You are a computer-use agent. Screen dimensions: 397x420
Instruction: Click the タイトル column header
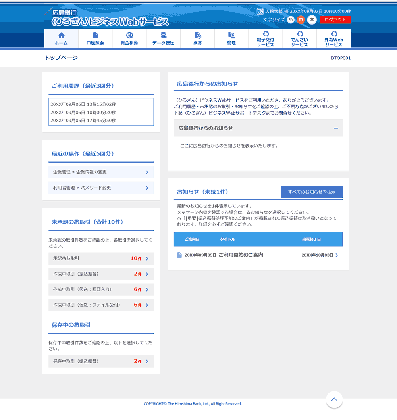[227, 239]
